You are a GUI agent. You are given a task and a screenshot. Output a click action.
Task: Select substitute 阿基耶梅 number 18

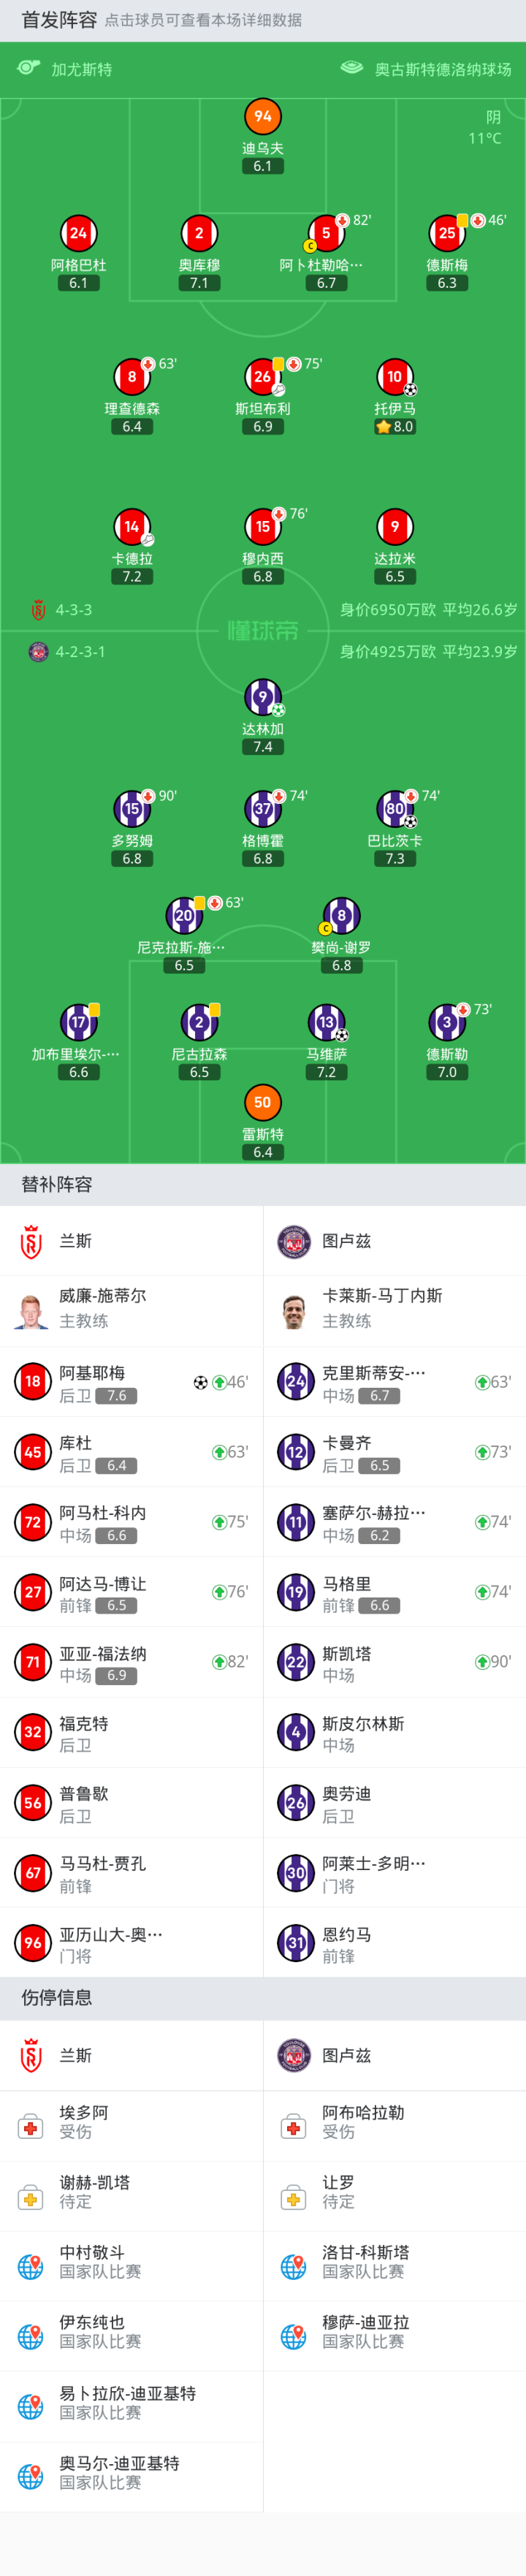(x=33, y=1381)
